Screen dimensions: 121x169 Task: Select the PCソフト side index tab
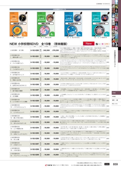(x=116, y=104)
